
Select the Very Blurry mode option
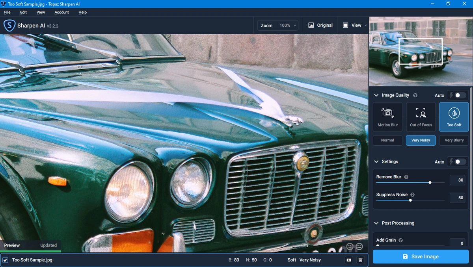click(454, 140)
